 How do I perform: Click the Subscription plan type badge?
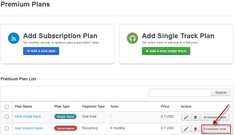click(66, 128)
